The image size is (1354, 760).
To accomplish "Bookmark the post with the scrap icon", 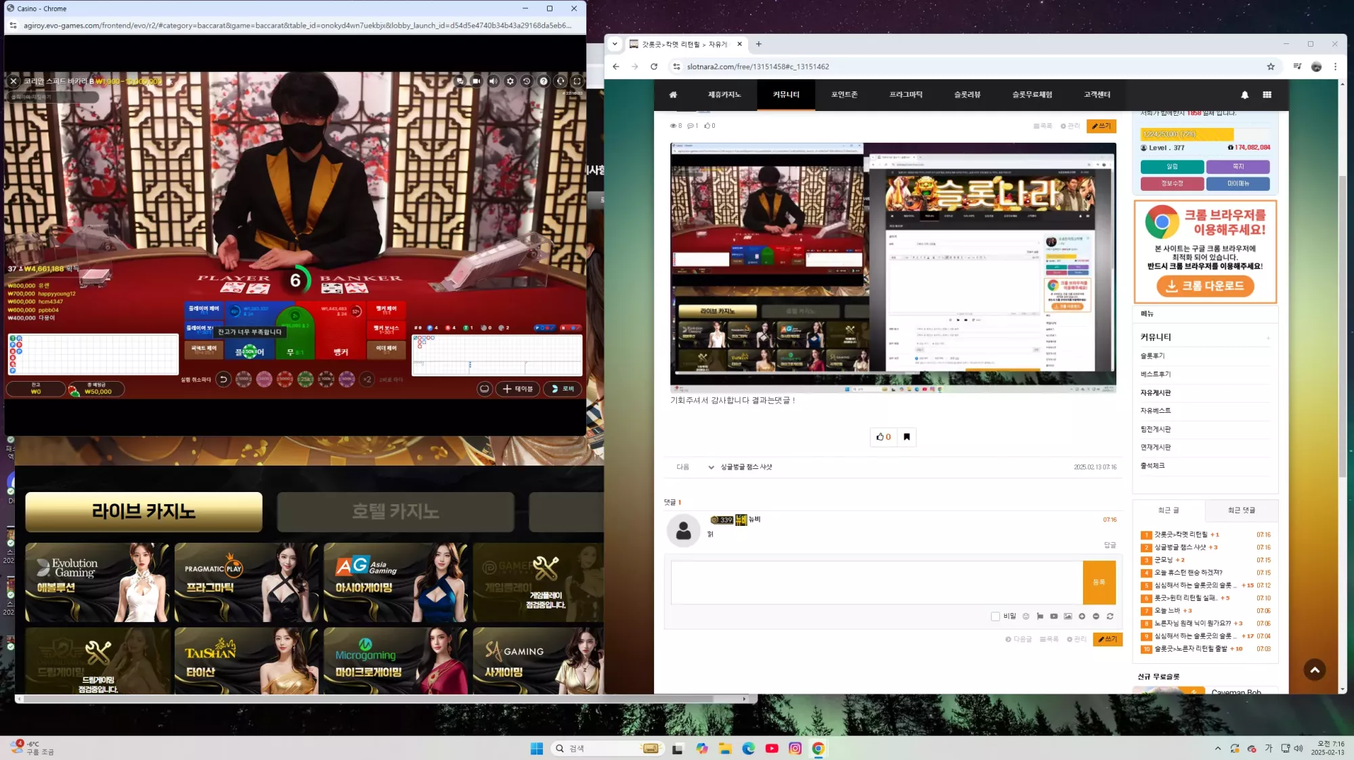I will (x=907, y=437).
